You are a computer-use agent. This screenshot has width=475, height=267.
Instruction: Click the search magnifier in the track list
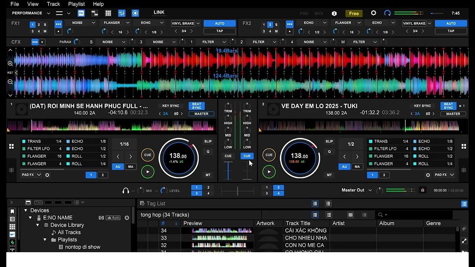coord(380,215)
